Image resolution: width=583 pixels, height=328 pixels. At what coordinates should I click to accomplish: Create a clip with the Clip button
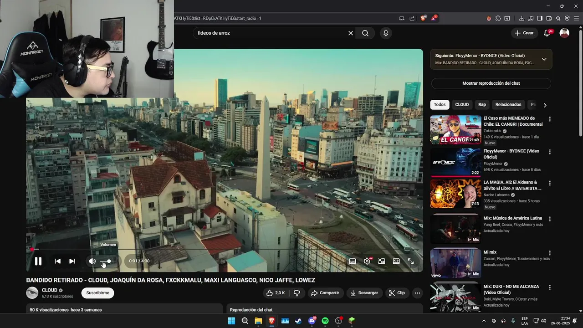click(397, 293)
